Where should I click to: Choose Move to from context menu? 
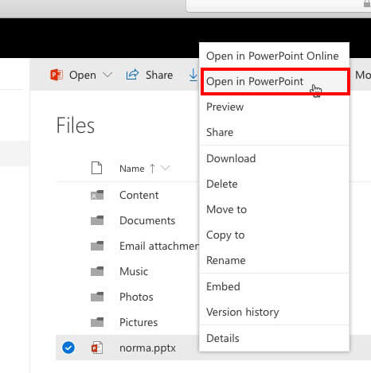tap(274, 209)
